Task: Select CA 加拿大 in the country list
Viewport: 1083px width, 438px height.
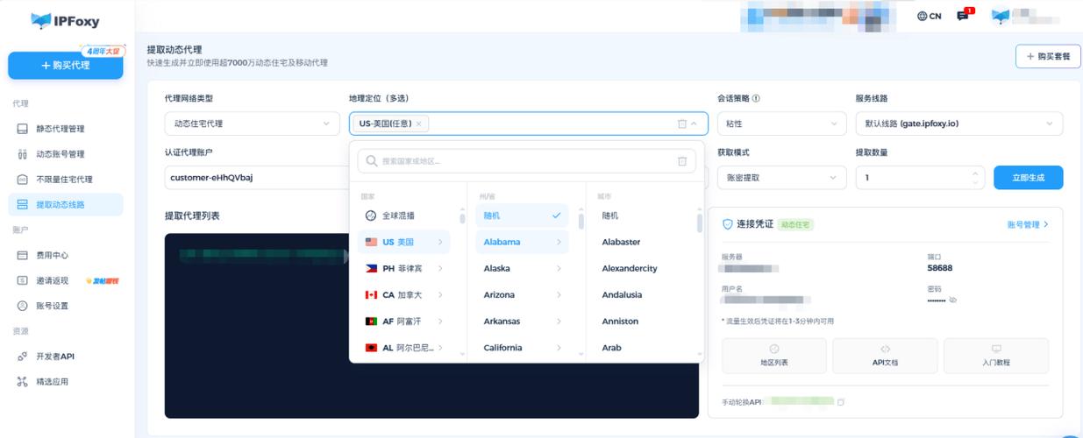Action: [x=403, y=295]
